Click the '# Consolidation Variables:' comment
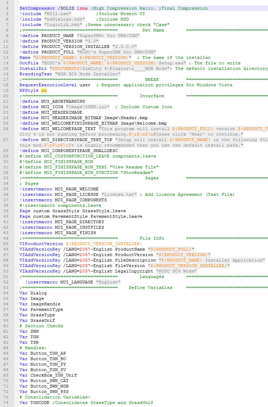This screenshot has height=407, width=268. pos(55,397)
